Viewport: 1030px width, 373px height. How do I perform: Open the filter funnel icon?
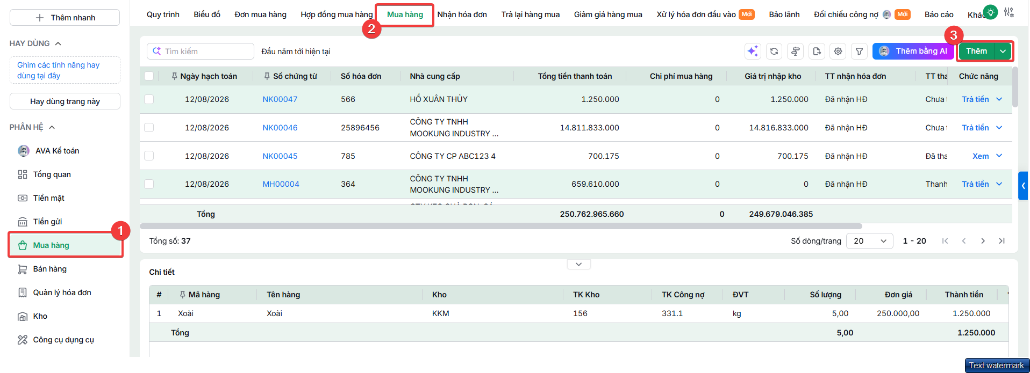[x=860, y=51]
